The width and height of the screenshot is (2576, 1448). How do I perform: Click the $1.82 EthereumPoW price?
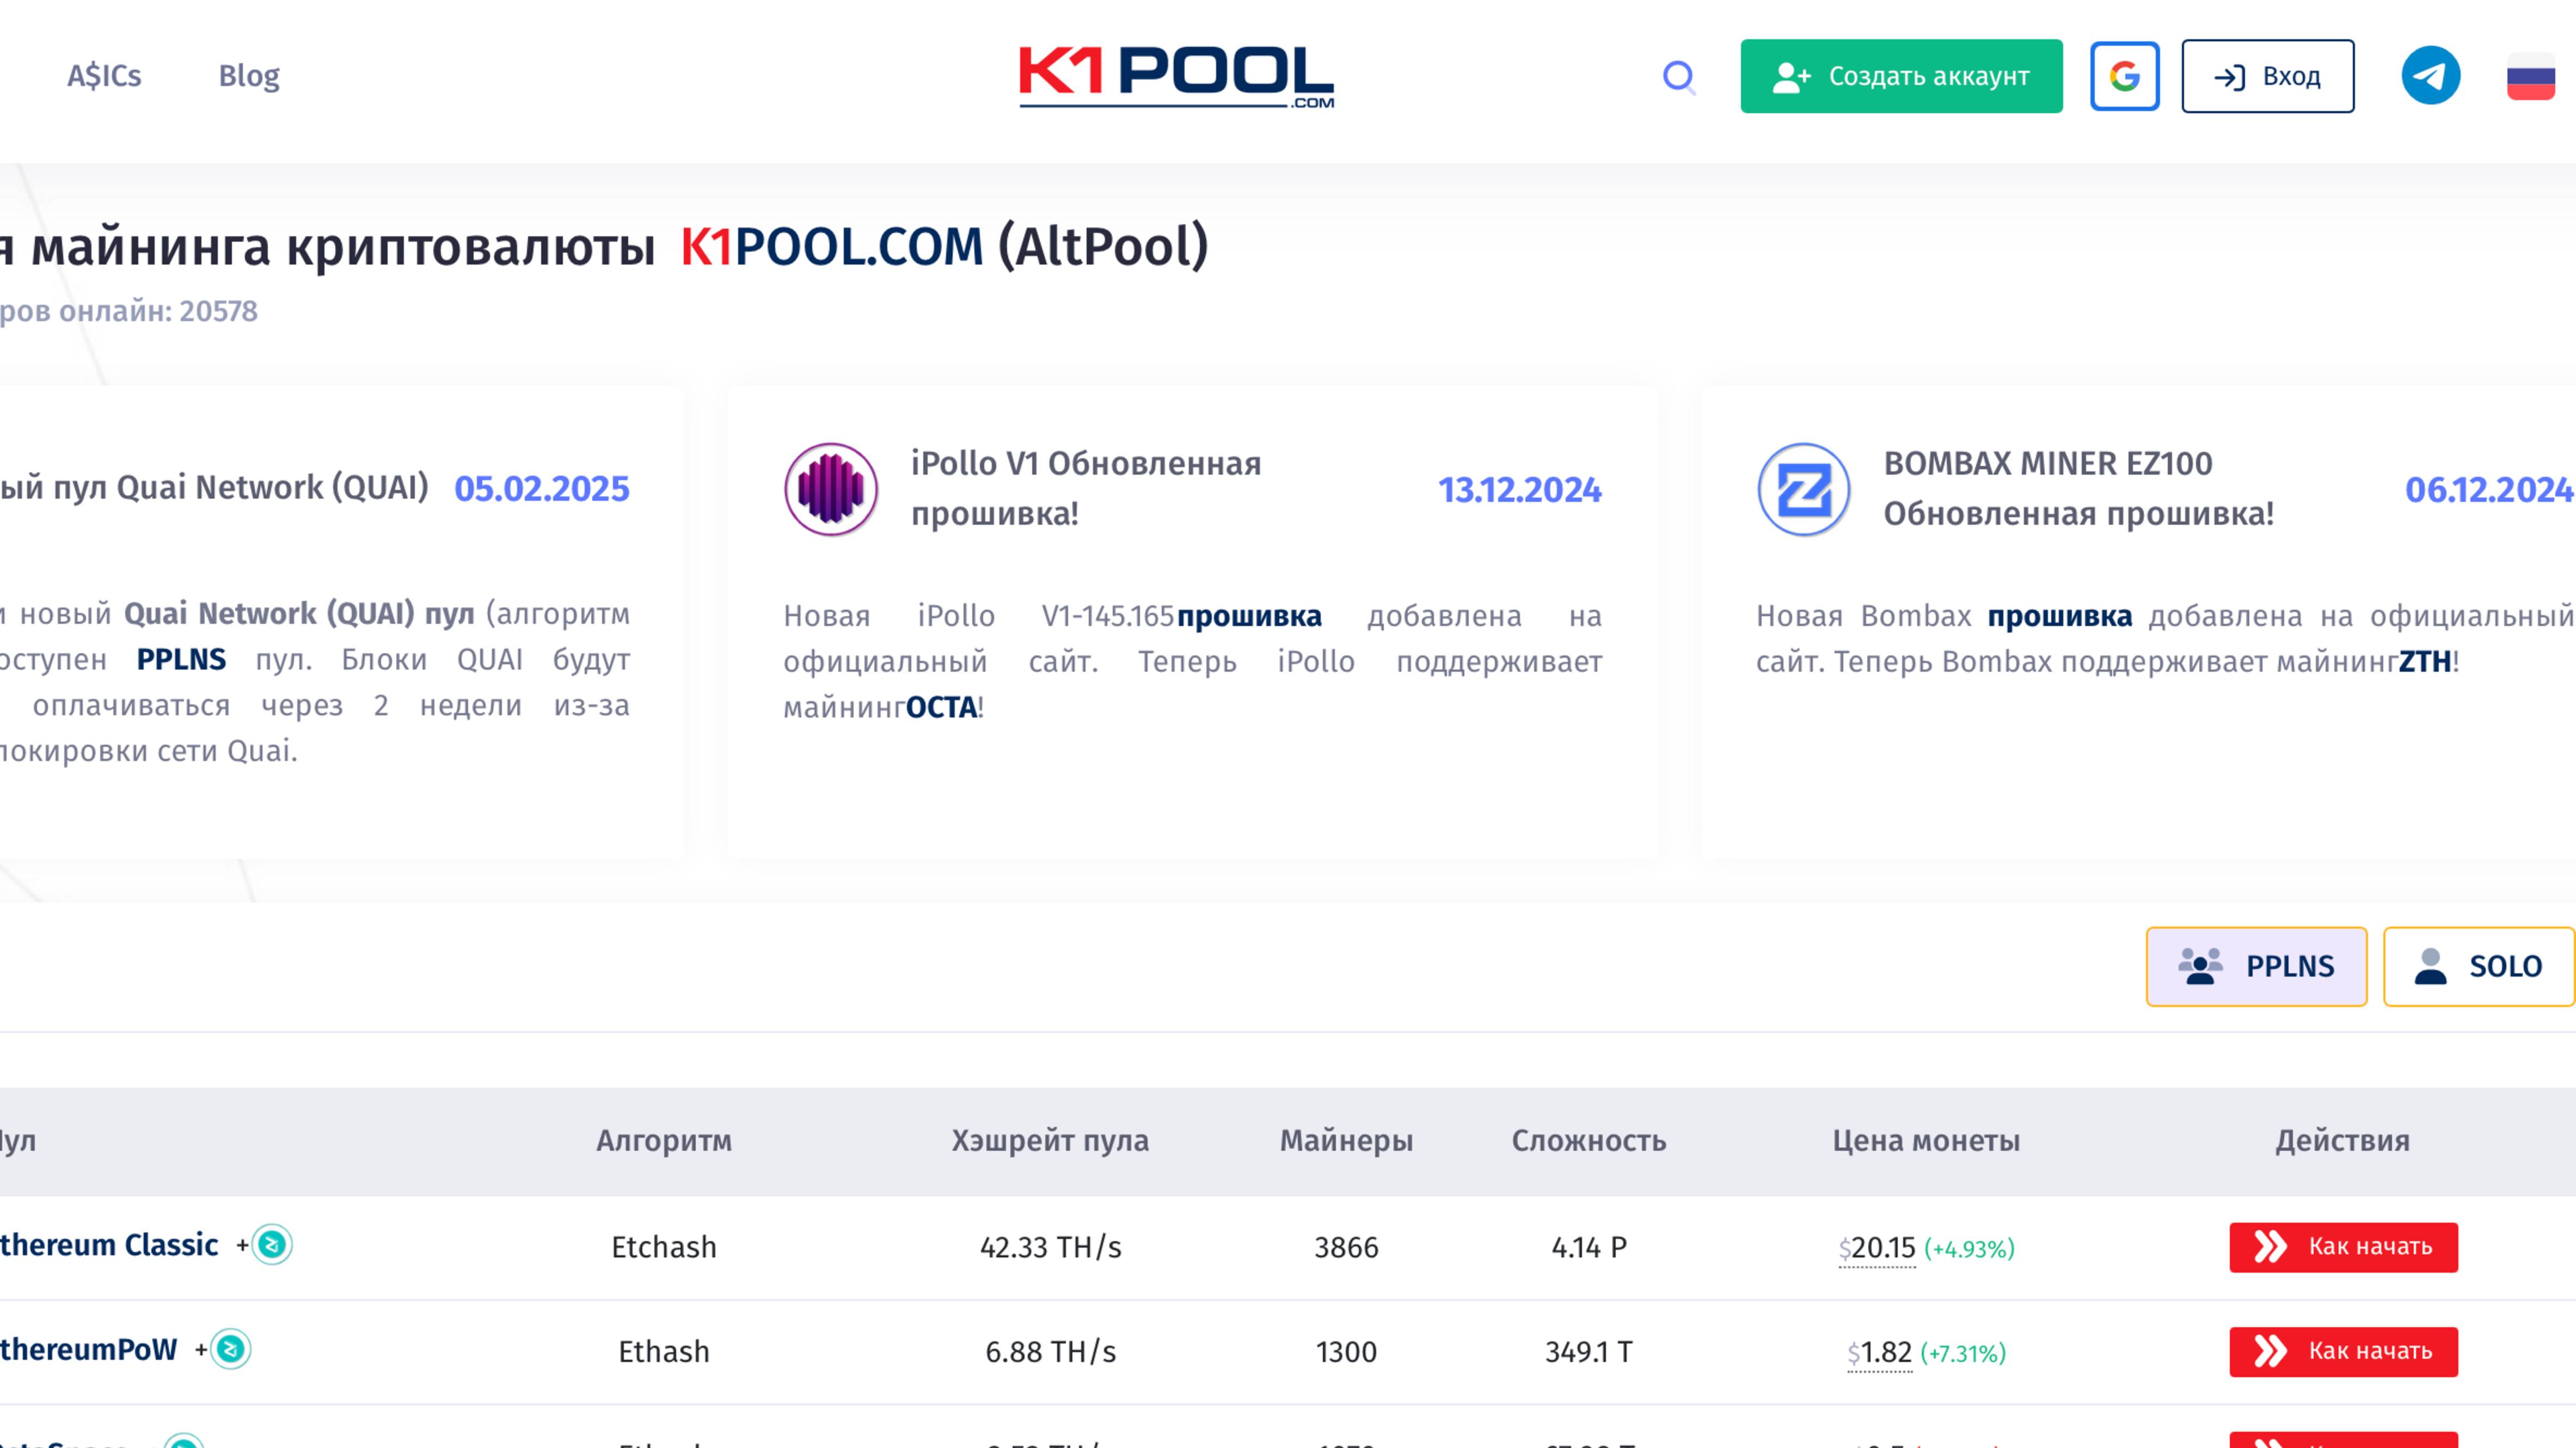coord(1880,1353)
